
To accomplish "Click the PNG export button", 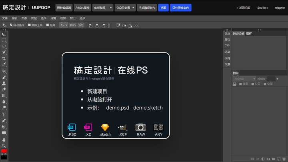I will point(73,25).
